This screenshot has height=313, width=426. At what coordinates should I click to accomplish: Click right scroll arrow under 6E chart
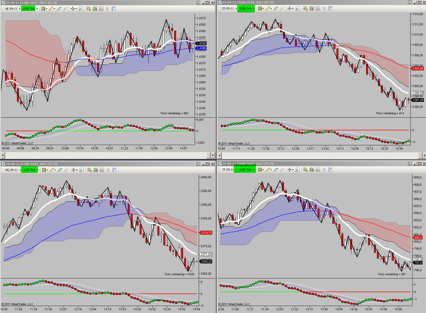click(x=213, y=155)
